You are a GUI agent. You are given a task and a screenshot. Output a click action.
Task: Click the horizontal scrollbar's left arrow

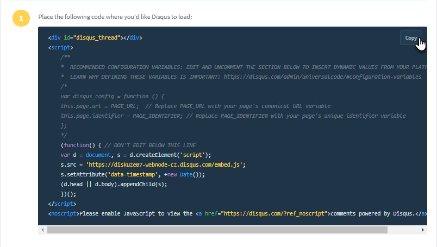42,230
